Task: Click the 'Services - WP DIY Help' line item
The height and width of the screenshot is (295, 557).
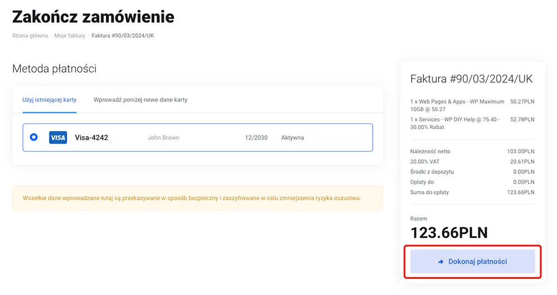Action: (x=455, y=123)
